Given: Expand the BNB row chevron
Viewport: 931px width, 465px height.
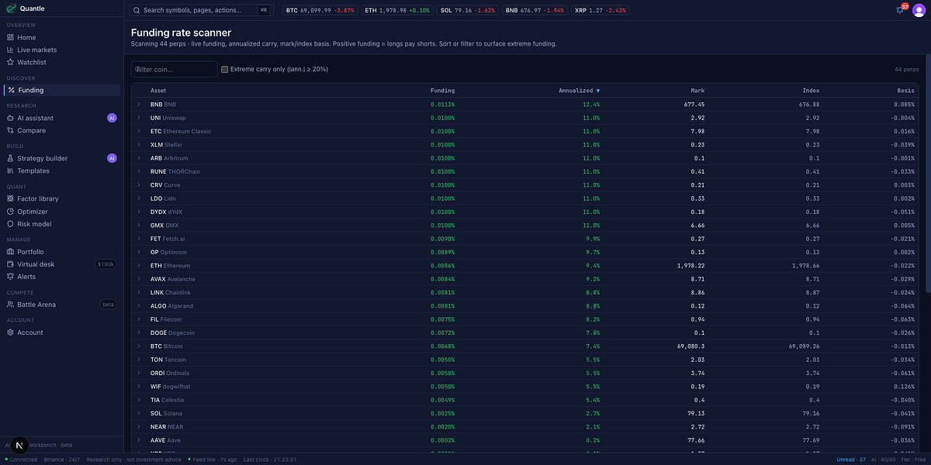Looking at the screenshot, I should coord(139,104).
